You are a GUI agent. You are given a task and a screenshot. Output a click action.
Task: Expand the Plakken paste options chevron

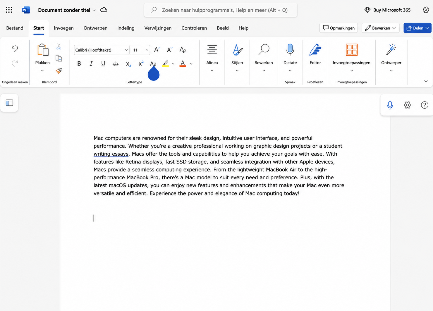point(42,71)
